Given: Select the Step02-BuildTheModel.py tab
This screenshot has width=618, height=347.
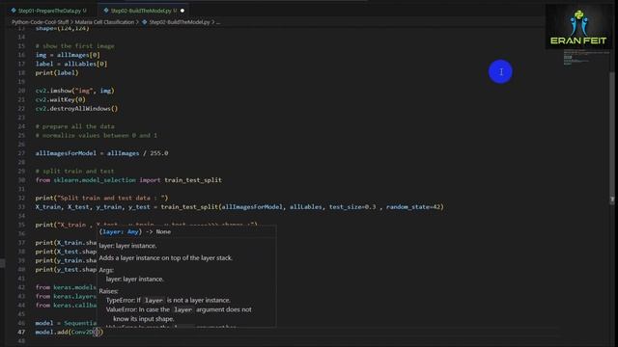Looking at the screenshot, I should pyautogui.click(x=141, y=11).
